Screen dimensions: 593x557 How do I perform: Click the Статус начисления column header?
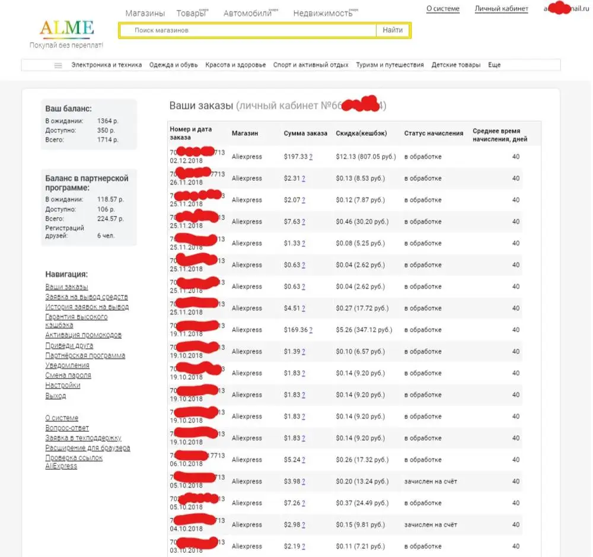click(433, 133)
